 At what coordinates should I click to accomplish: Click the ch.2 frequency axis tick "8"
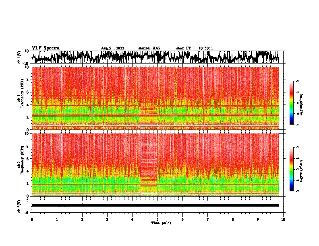click(28, 146)
